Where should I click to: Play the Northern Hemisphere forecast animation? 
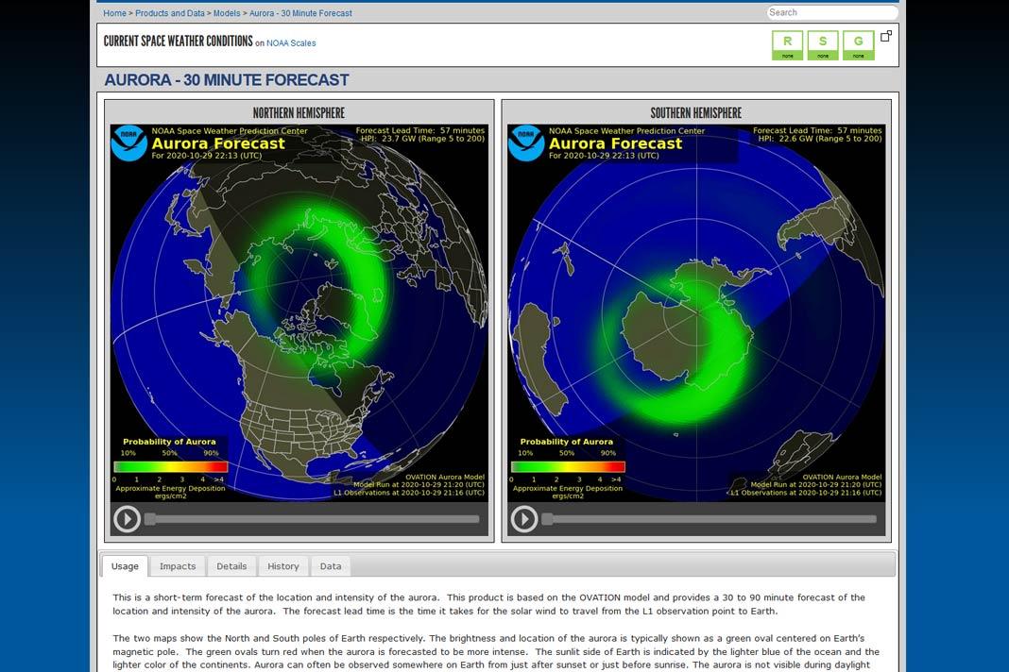pyautogui.click(x=127, y=519)
